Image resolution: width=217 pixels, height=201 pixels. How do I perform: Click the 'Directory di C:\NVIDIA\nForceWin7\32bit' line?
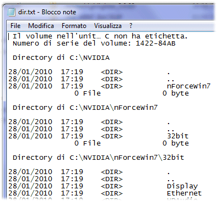(x=98, y=158)
